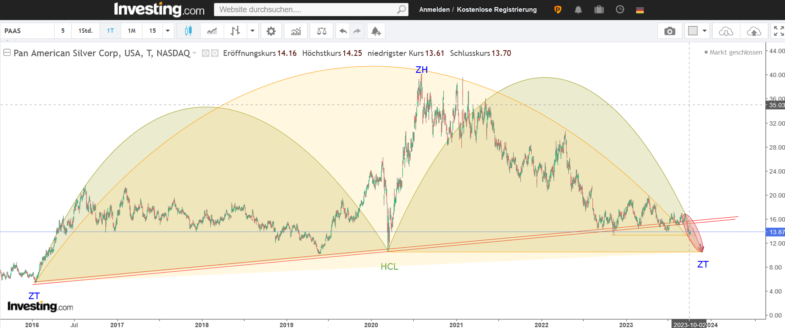The height and width of the screenshot is (328, 785).
Task: Open the symbol title dropdown arrow
Action: click(194, 53)
